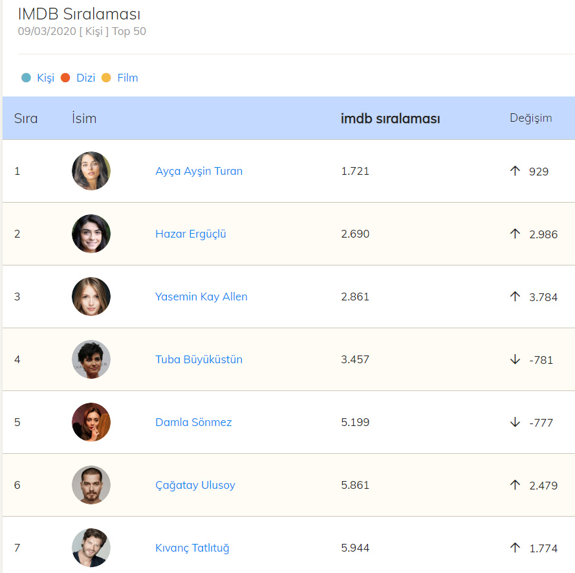Select the Kişi filter tab
Image resolution: width=575 pixels, height=573 pixels.
pyautogui.click(x=45, y=78)
